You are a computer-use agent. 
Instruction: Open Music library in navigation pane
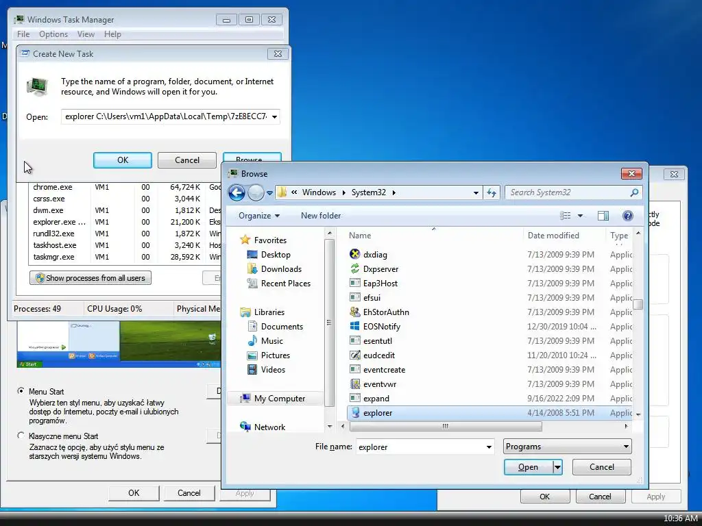265,341
